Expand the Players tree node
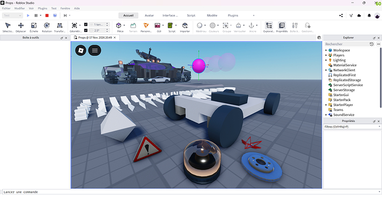Image resolution: width=382 pixels, height=201 pixels. pyautogui.click(x=326, y=55)
